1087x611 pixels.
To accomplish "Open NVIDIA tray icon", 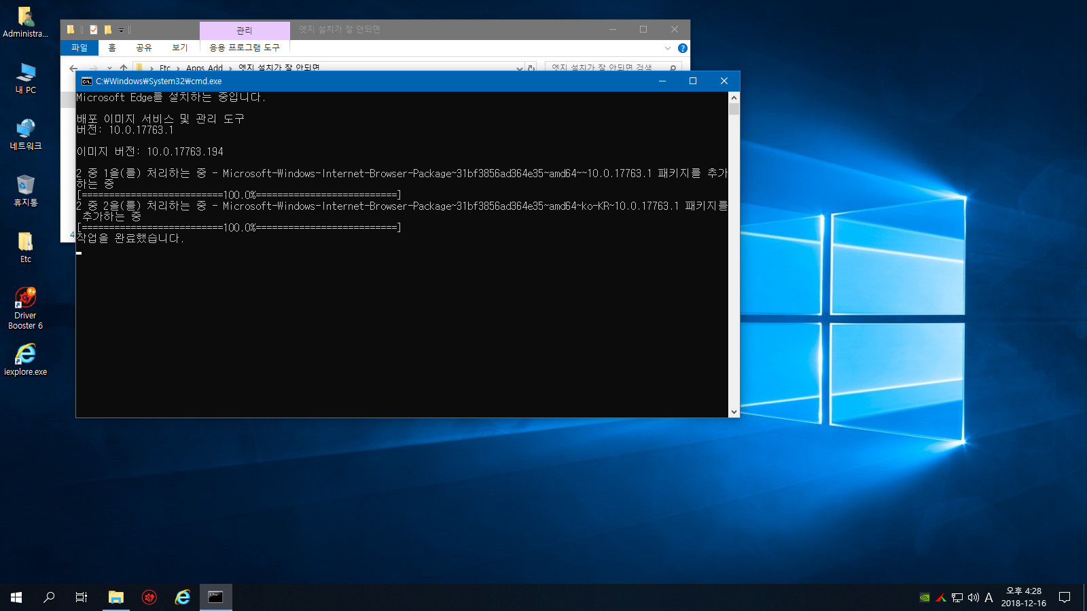I will pyautogui.click(x=925, y=597).
